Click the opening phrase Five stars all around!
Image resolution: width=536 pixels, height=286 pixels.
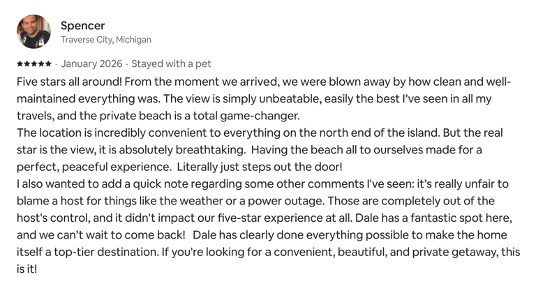coord(69,82)
